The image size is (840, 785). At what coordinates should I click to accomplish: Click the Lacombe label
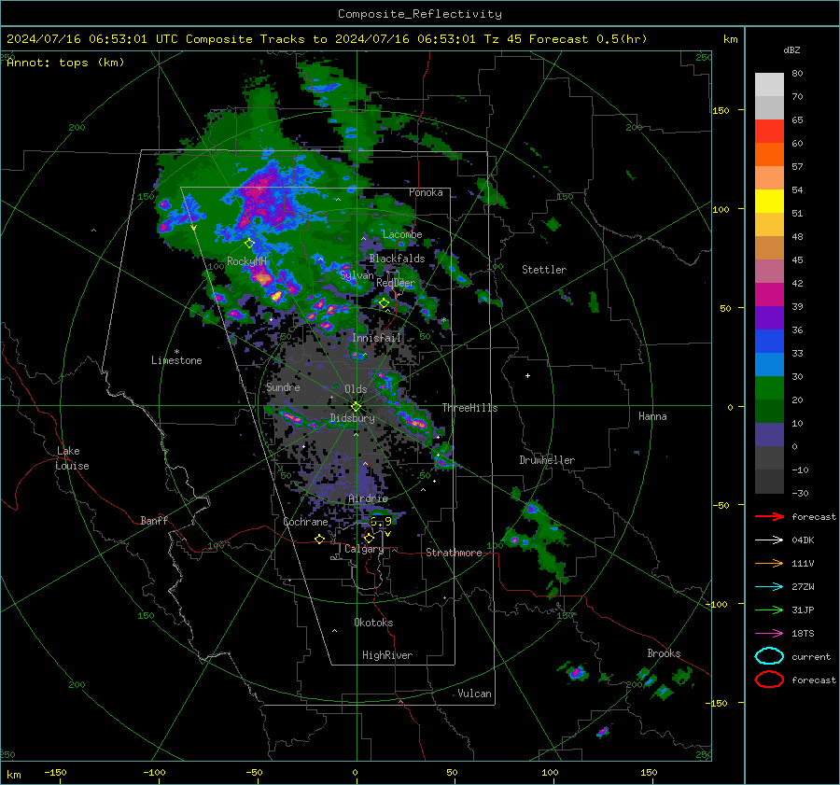(402, 234)
